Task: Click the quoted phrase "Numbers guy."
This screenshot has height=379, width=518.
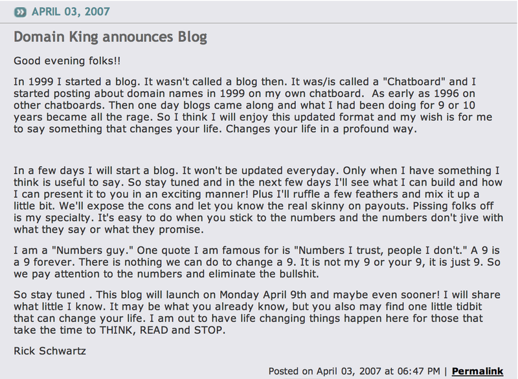Action: [93, 250]
